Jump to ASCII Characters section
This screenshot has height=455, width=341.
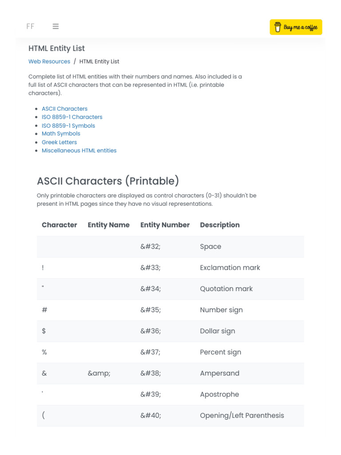click(x=64, y=108)
